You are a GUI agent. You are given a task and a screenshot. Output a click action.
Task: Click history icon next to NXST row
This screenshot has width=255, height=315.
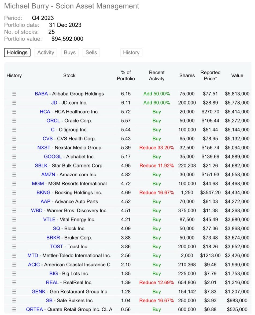point(14,148)
